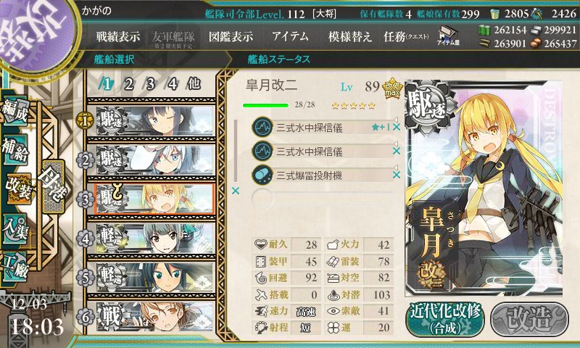
Task: Remove all equipment with side X
Action: (235, 191)
